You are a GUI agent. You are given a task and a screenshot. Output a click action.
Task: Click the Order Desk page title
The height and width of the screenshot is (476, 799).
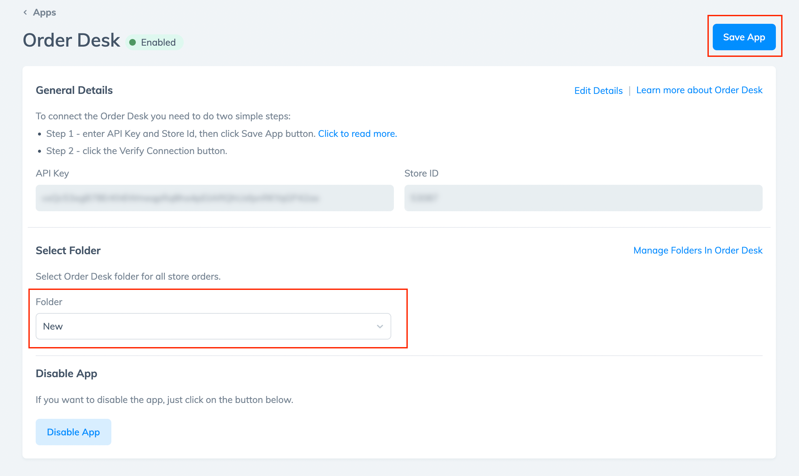point(71,40)
